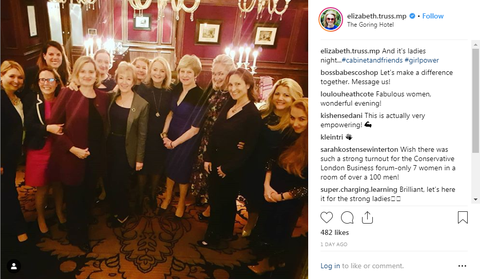
Task: Open commenter bossbabescoshop's profile
Action: pos(349,73)
